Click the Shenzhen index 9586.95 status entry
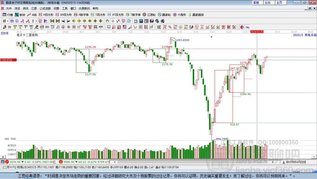 pyautogui.click(x=84, y=162)
